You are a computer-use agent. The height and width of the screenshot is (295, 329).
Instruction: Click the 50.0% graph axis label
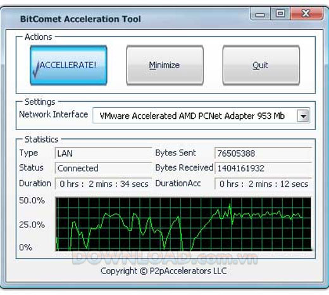tap(32, 200)
